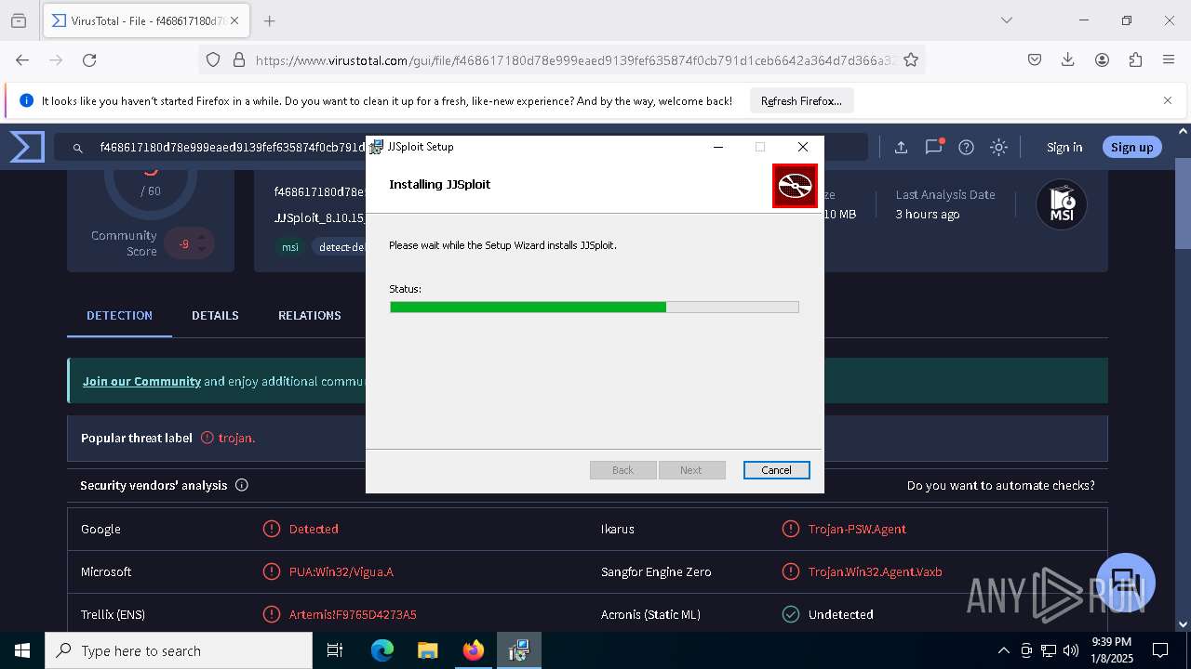
Task: Click the VirusTotal logo icon
Action: (27, 147)
